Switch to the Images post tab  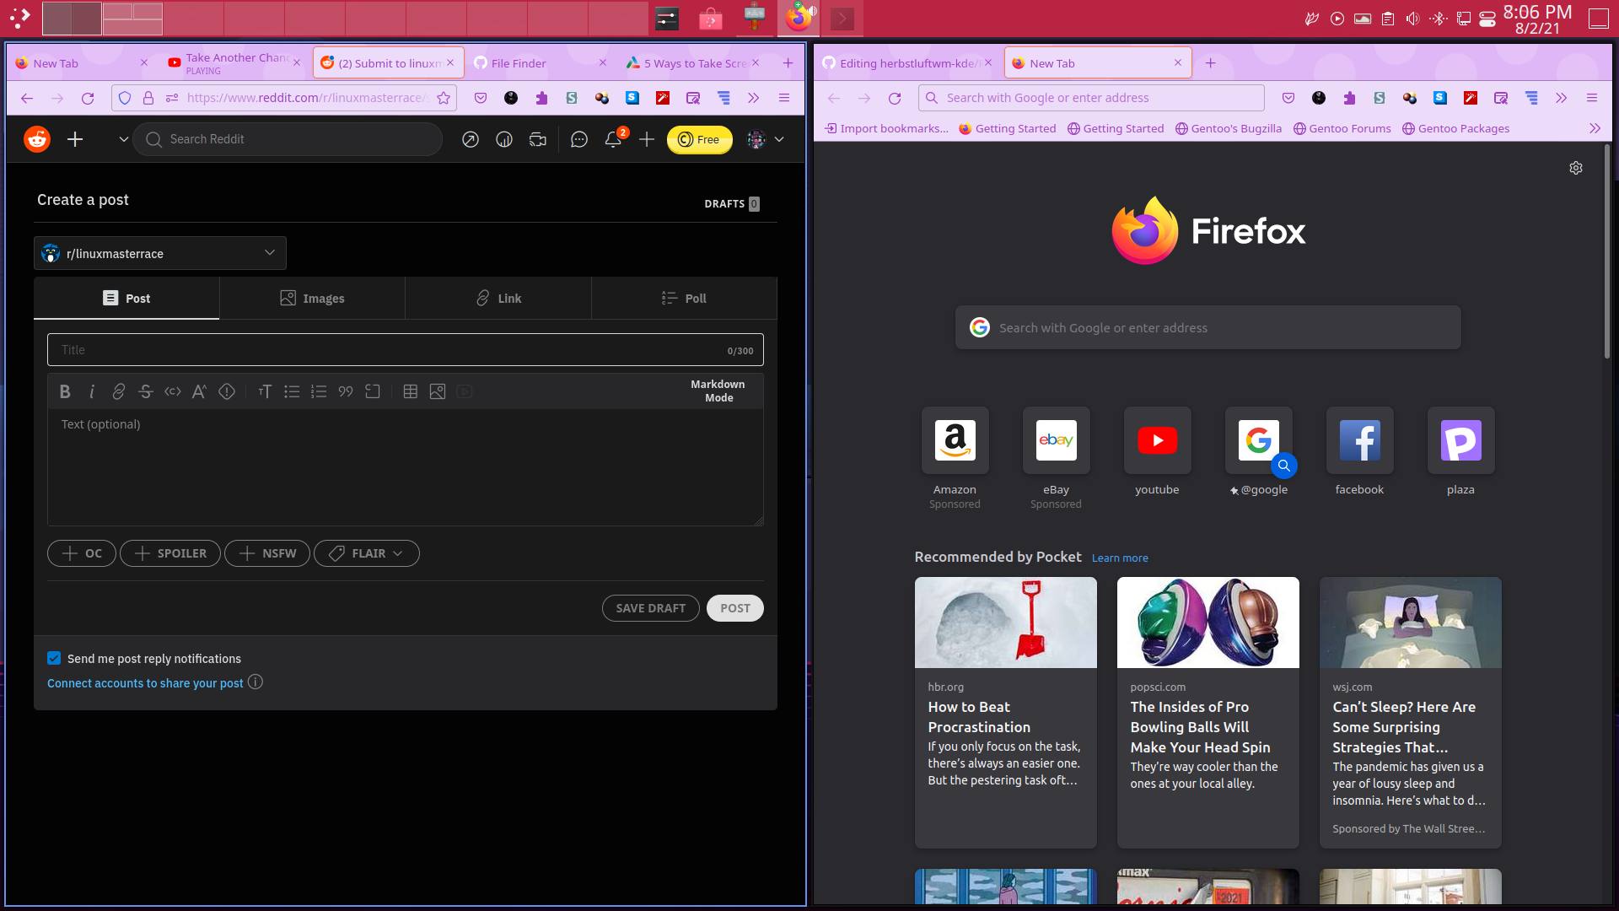[312, 299]
